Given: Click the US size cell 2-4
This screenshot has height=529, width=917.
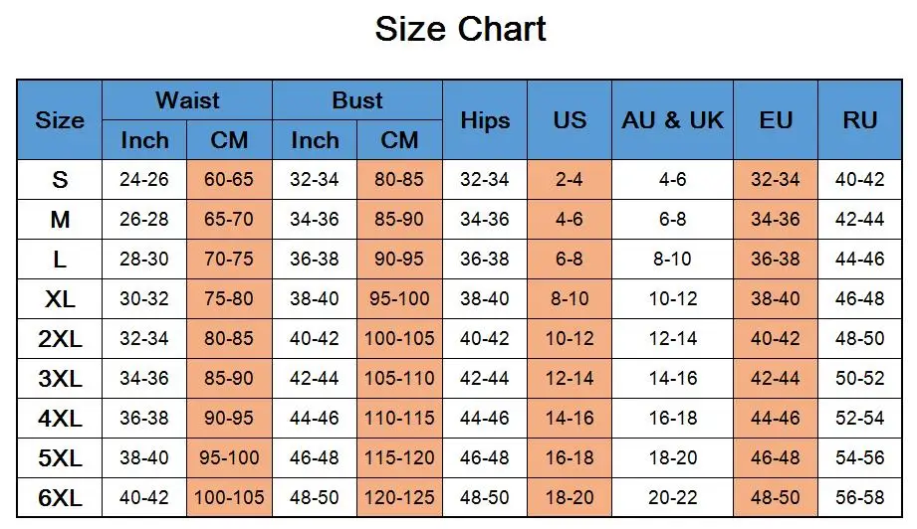Looking at the screenshot, I should [570, 180].
